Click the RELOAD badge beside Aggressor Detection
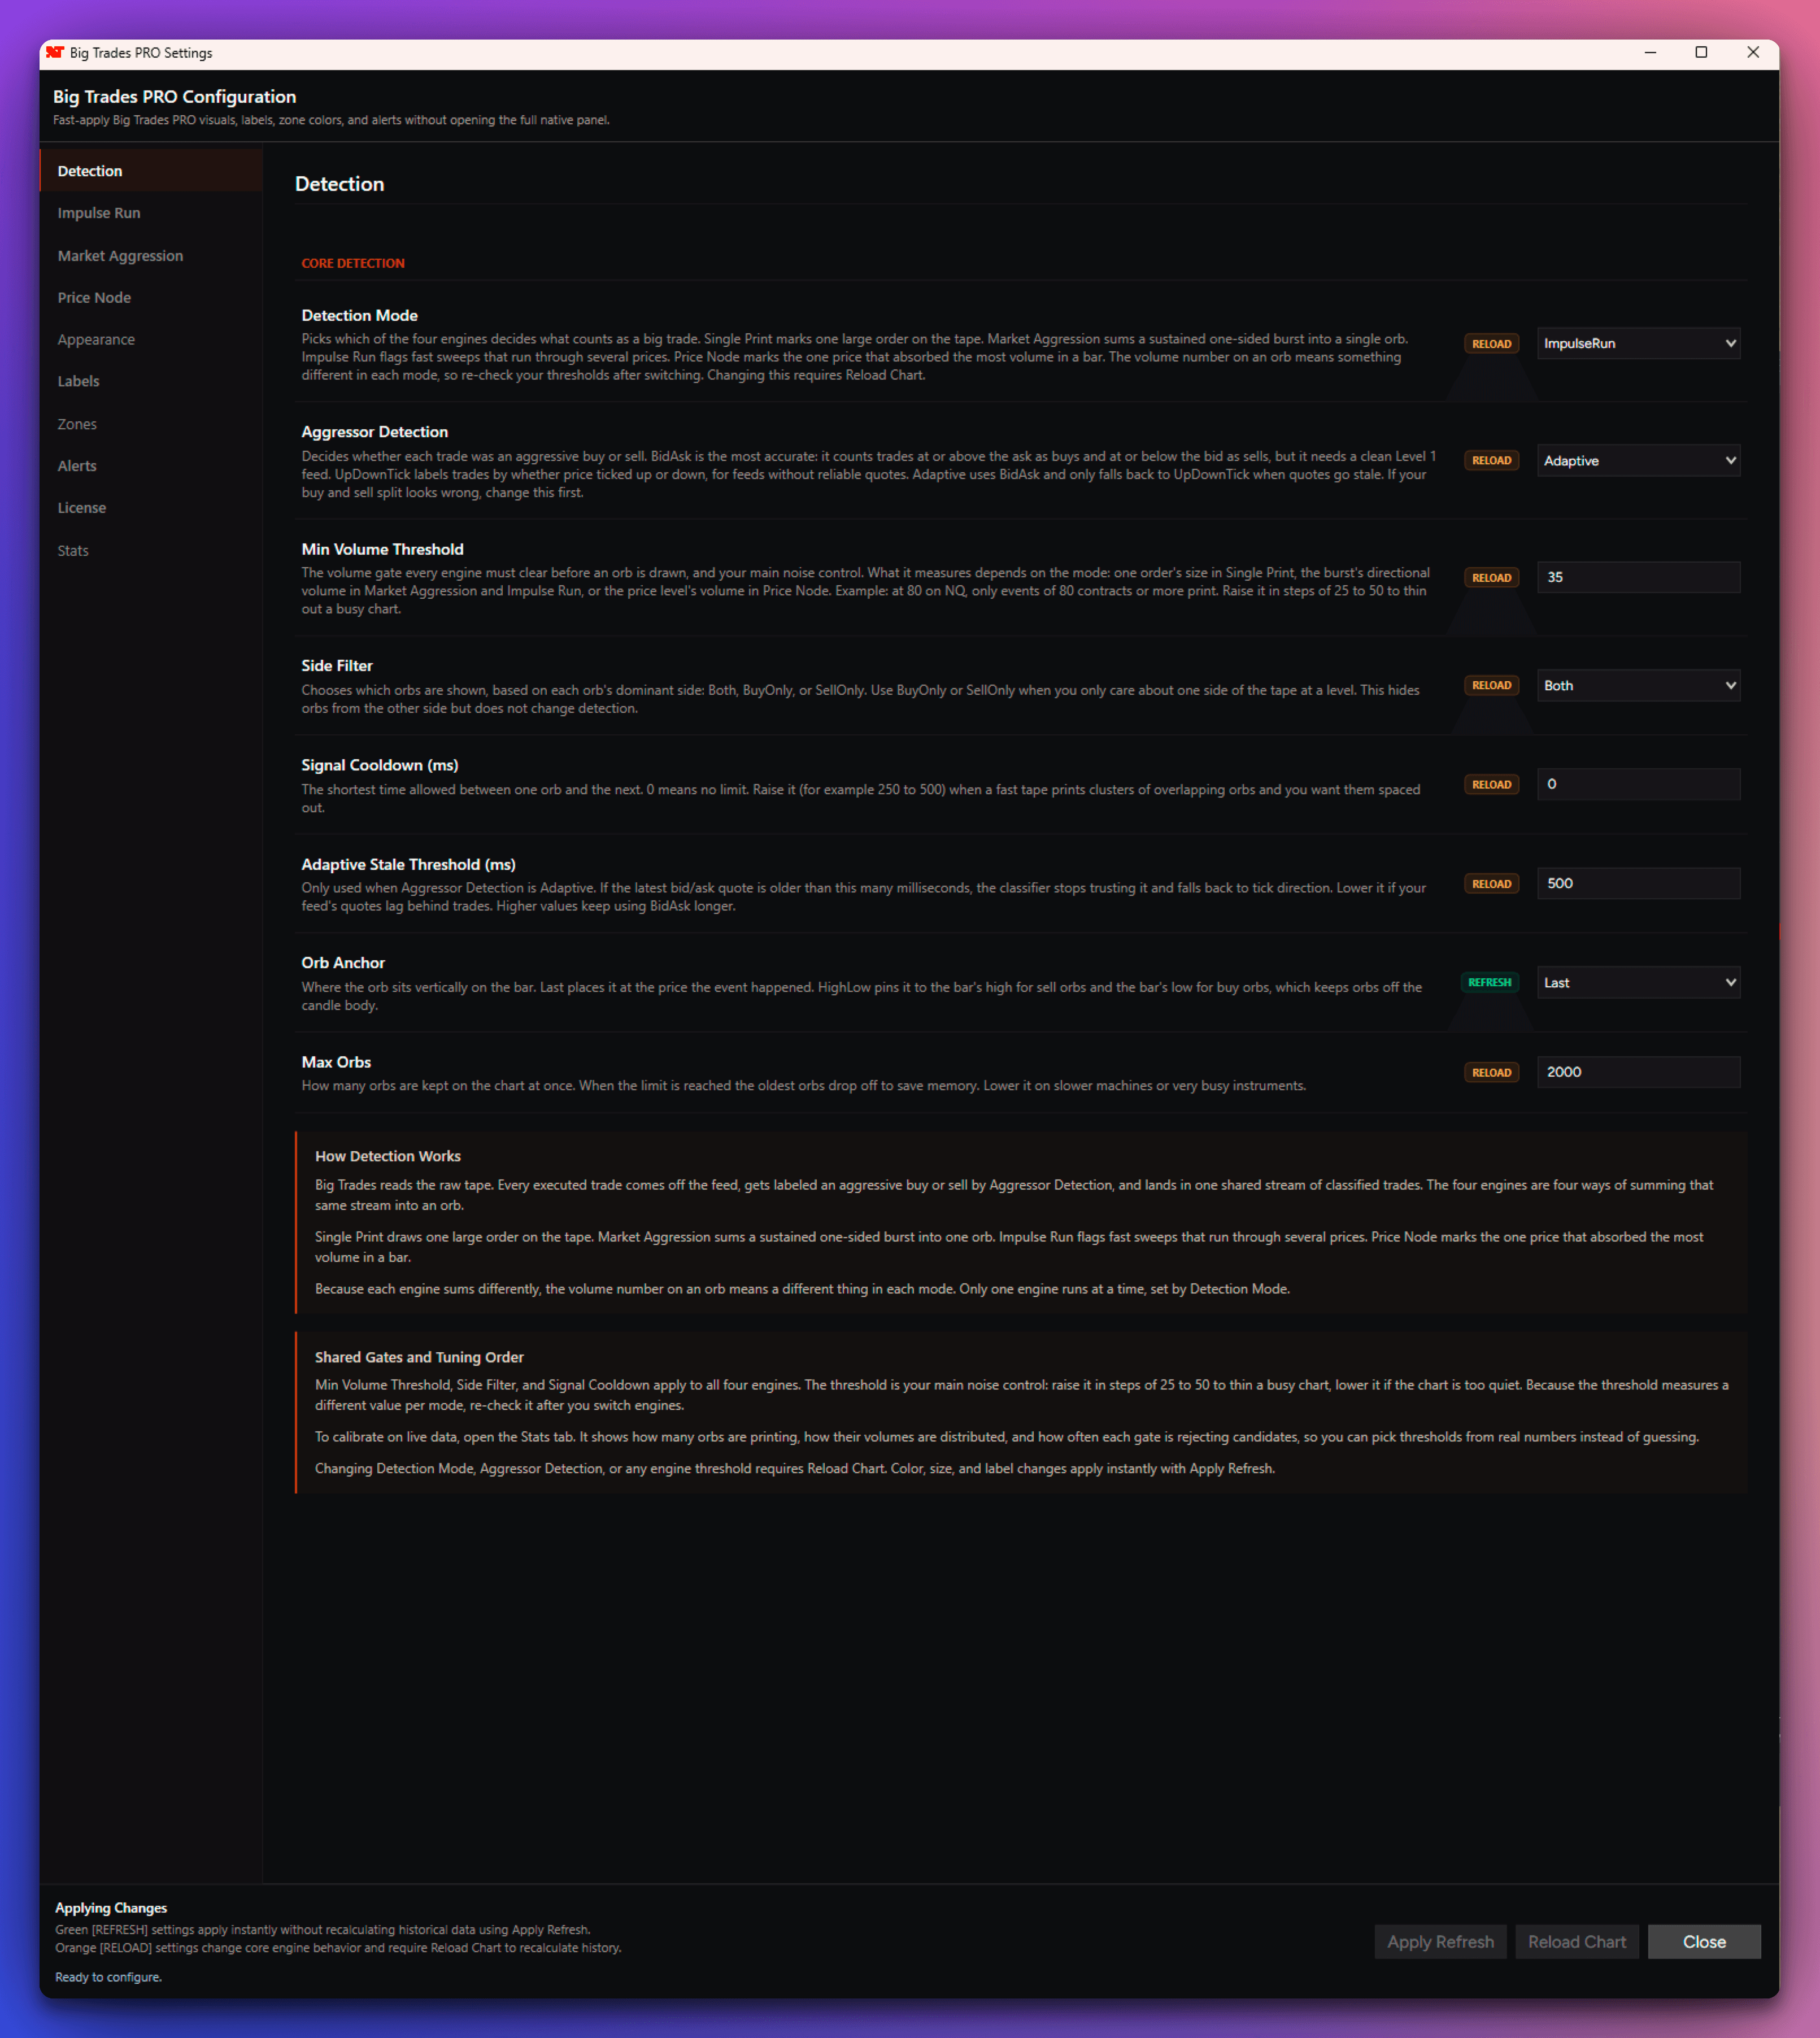The image size is (1820, 2038). tap(1491, 460)
